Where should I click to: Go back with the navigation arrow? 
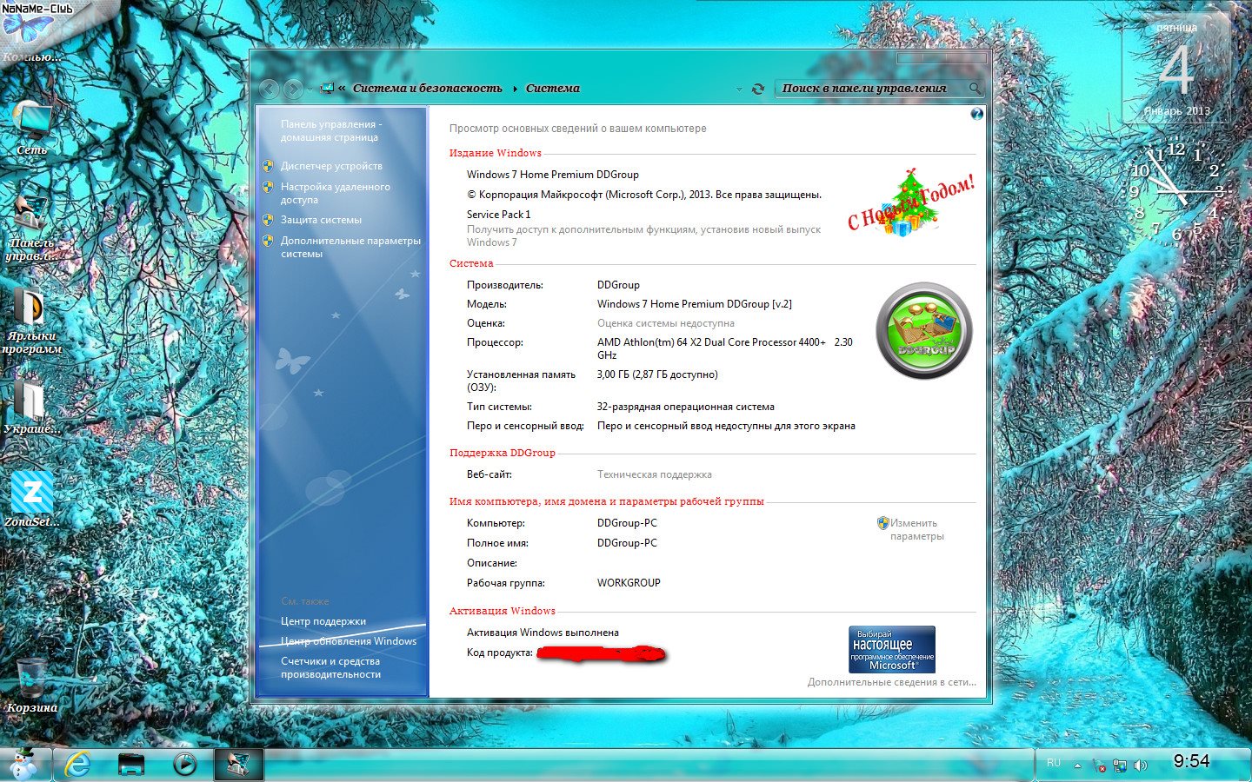click(x=270, y=89)
